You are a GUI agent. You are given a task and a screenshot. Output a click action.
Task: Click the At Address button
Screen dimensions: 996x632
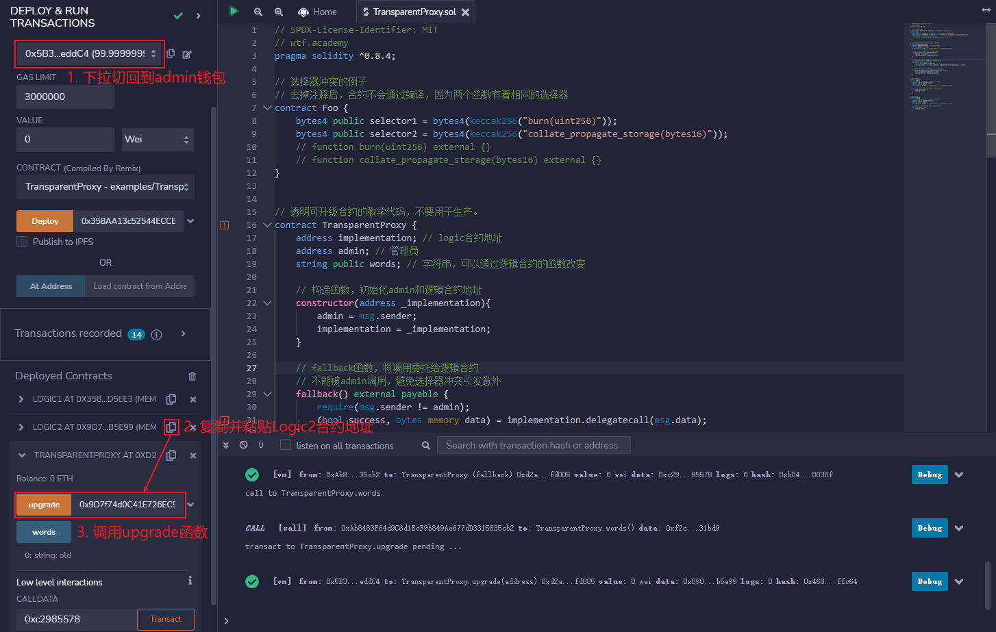click(x=51, y=286)
